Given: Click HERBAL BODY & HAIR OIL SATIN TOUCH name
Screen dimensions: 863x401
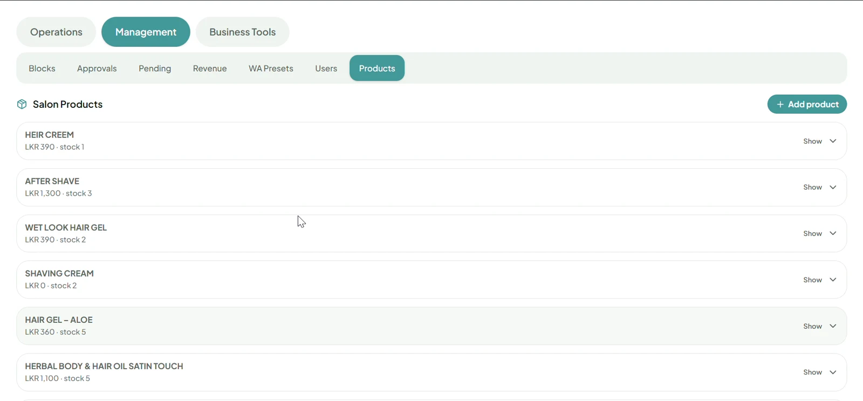Looking at the screenshot, I should pyautogui.click(x=104, y=366).
